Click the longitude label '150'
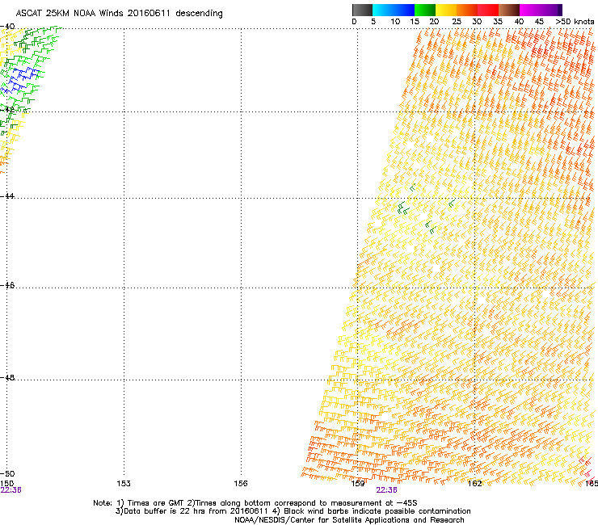The width and height of the screenshot is (598, 525). (6, 484)
